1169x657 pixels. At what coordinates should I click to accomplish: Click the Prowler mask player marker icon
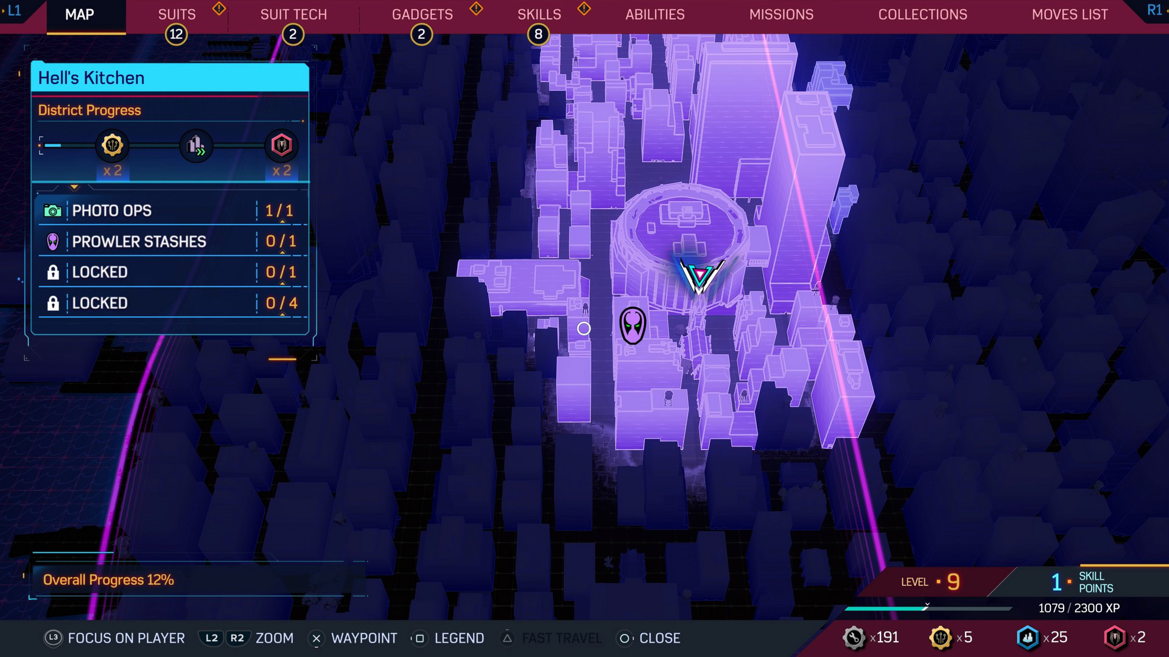[x=634, y=325]
